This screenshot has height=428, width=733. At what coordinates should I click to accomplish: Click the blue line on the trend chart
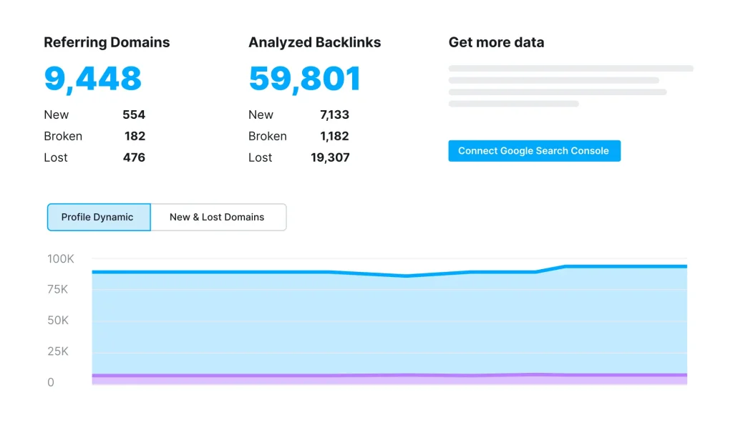[286, 272]
